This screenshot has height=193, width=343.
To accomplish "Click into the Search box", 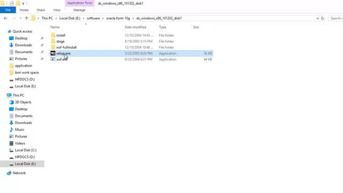I will [335, 18].
